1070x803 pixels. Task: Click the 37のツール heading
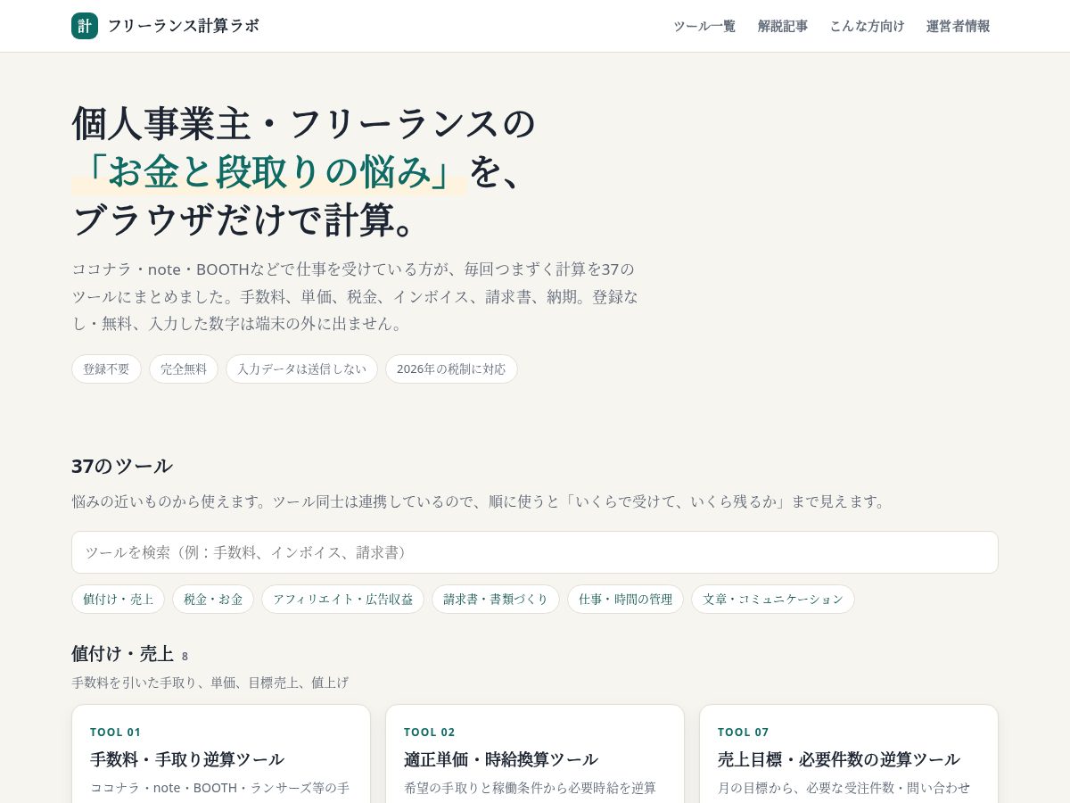122,466
